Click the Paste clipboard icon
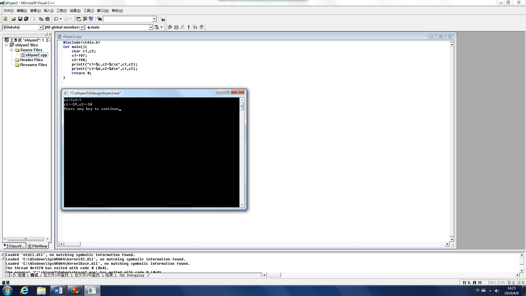The width and height of the screenshot is (526, 296). pyautogui.click(x=47, y=19)
